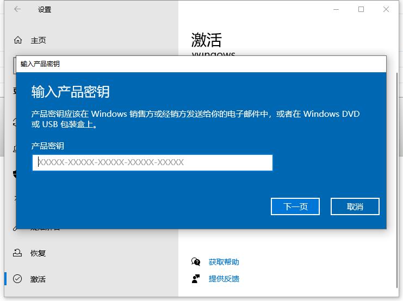Open the 提供反馈 link

coord(224,279)
